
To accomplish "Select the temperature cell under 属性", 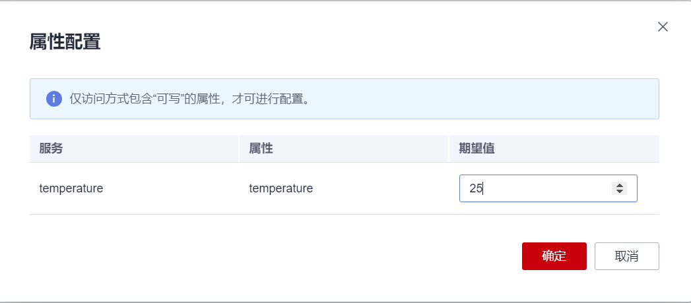I will coord(281,188).
